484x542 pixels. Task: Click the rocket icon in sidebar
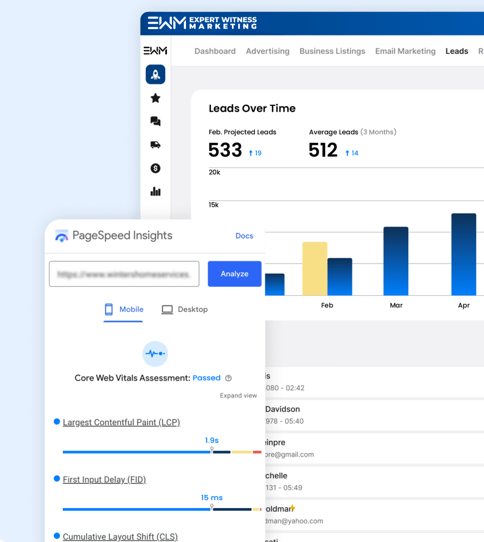pos(155,75)
